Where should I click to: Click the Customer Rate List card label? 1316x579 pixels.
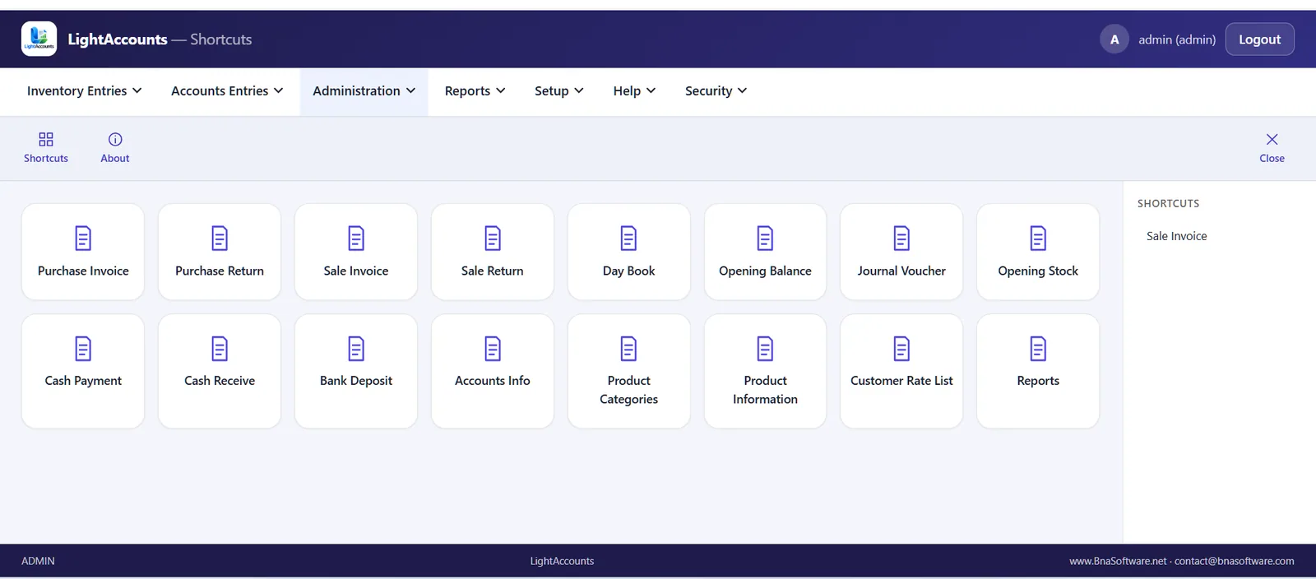coord(901,381)
